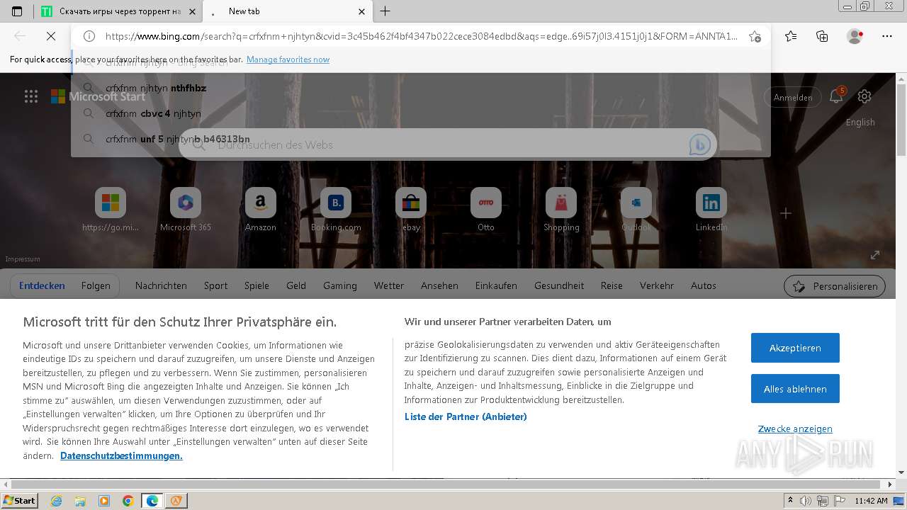Click the Bing chat icon in search box

(700, 144)
